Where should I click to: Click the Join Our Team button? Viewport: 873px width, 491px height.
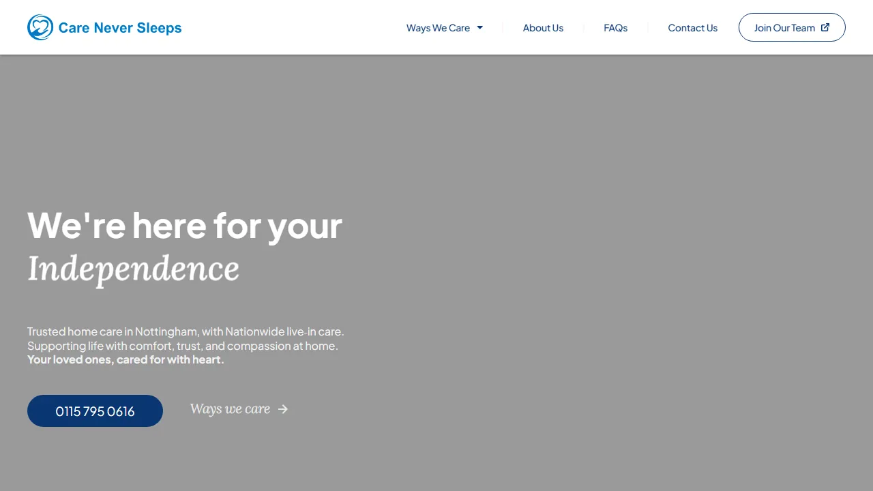[x=792, y=27]
